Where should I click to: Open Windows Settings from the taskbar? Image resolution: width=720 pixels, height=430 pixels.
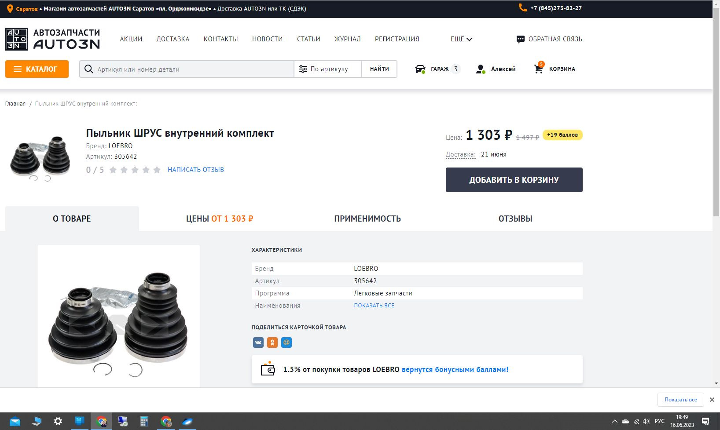pos(58,421)
